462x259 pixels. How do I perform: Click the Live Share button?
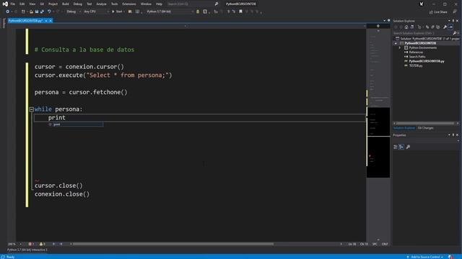pyautogui.click(x=438, y=12)
